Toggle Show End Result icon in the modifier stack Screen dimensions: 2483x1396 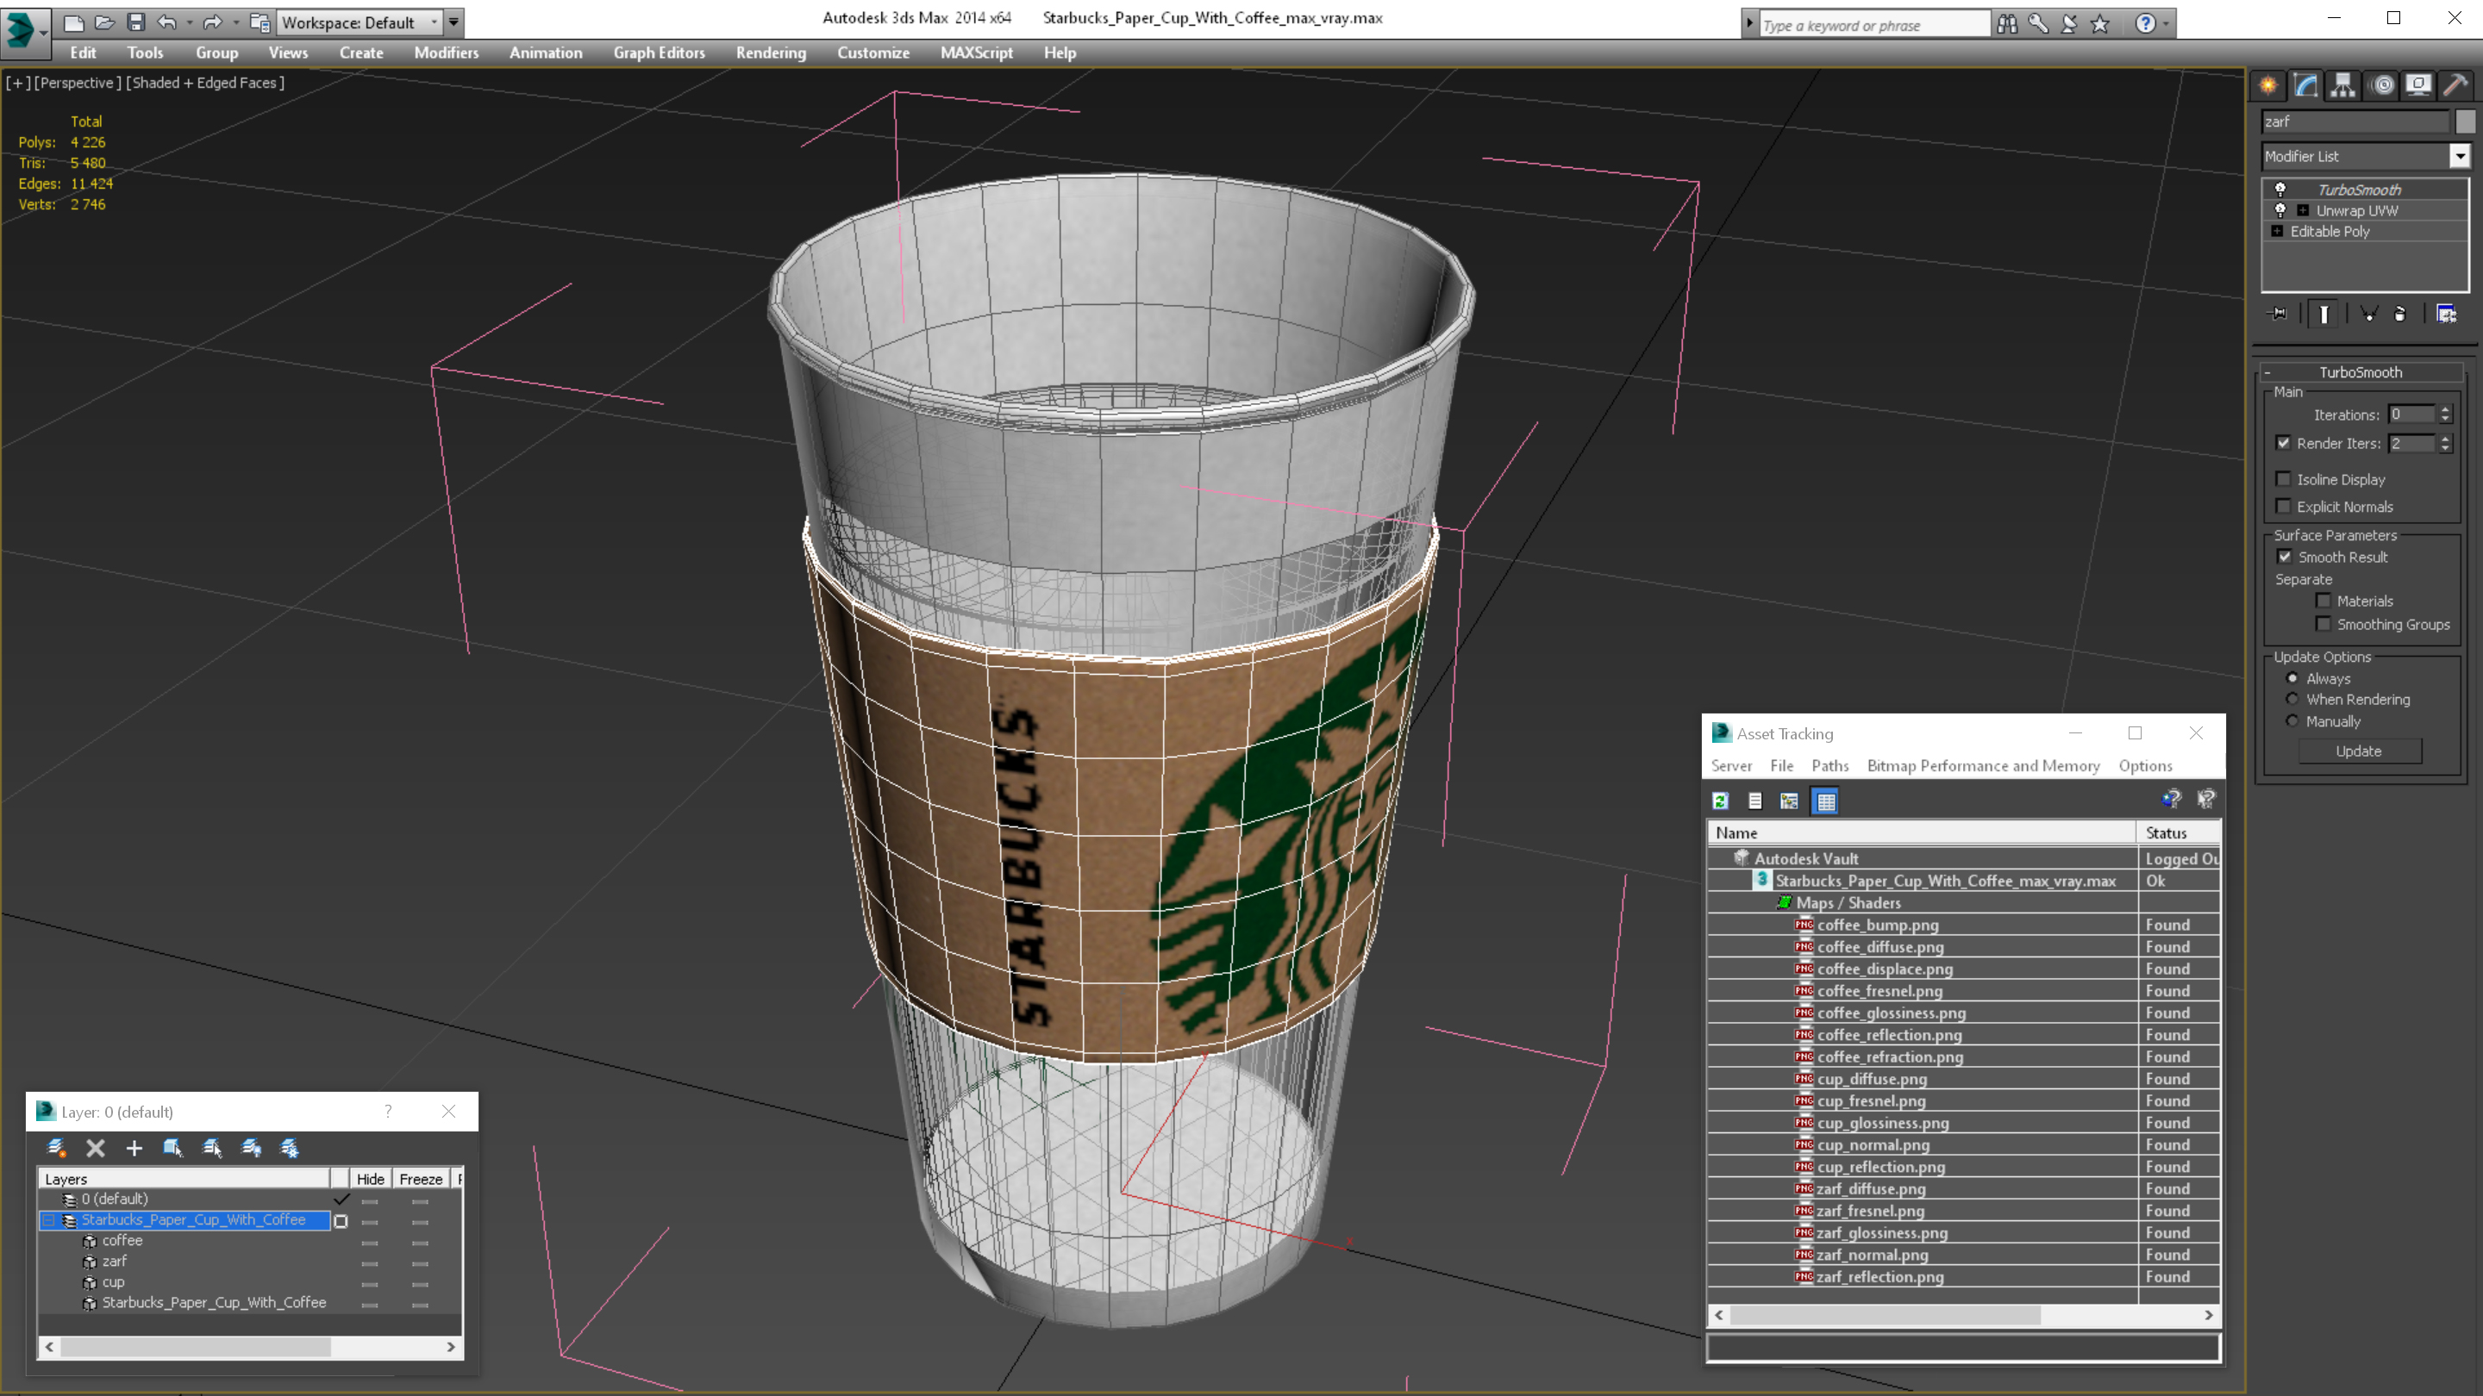click(x=2324, y=314)
